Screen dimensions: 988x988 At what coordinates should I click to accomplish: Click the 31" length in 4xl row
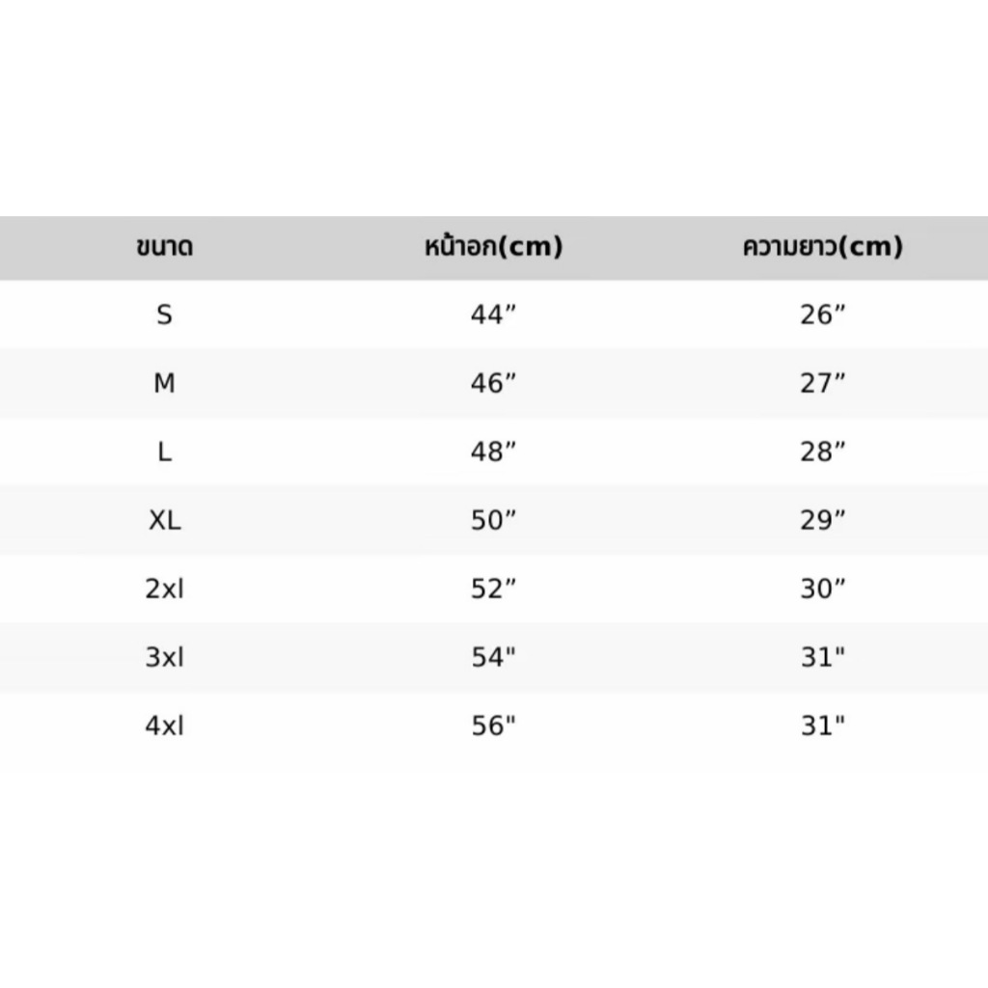pyautogui.click(x=823, y=726)
